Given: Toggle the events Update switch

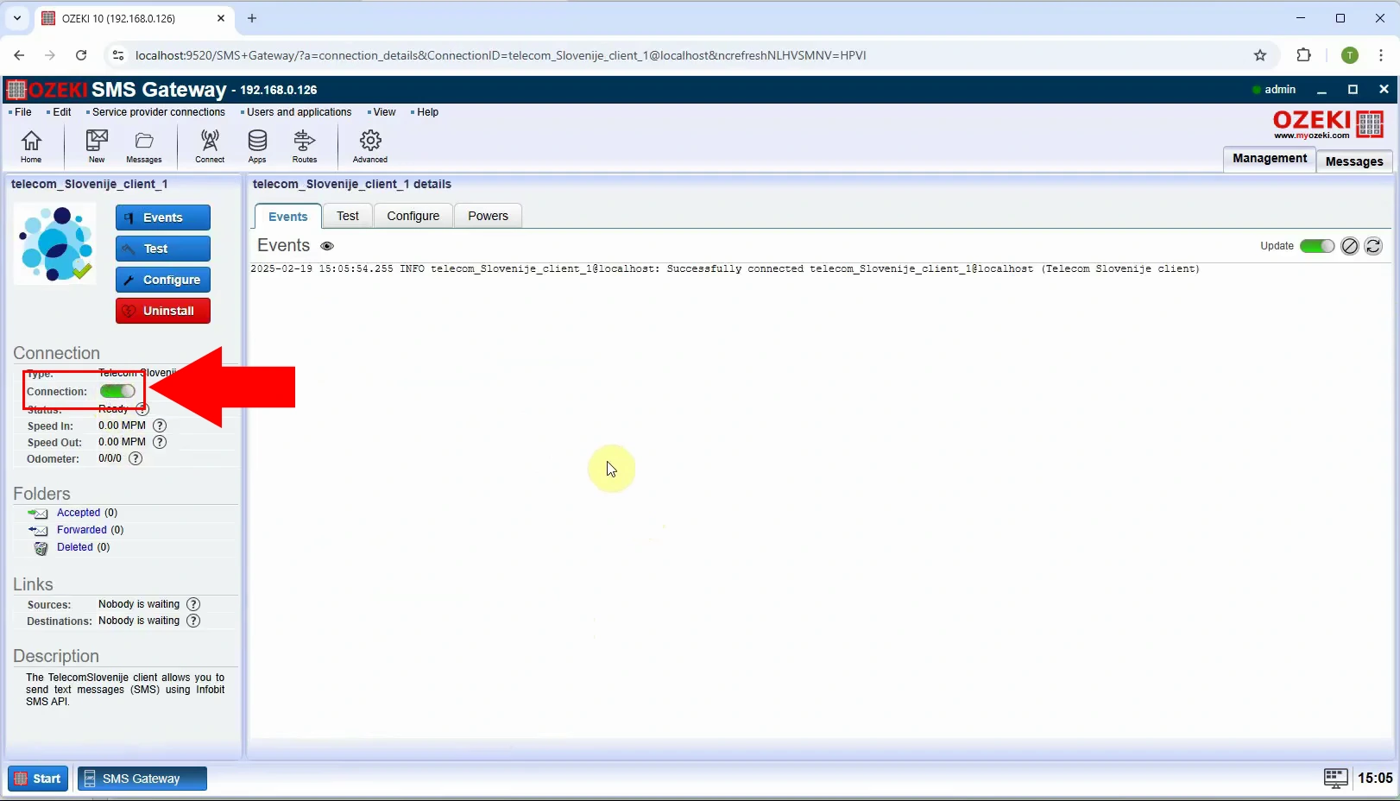Looking at the screenshot, I should (x=1317, y=246).
